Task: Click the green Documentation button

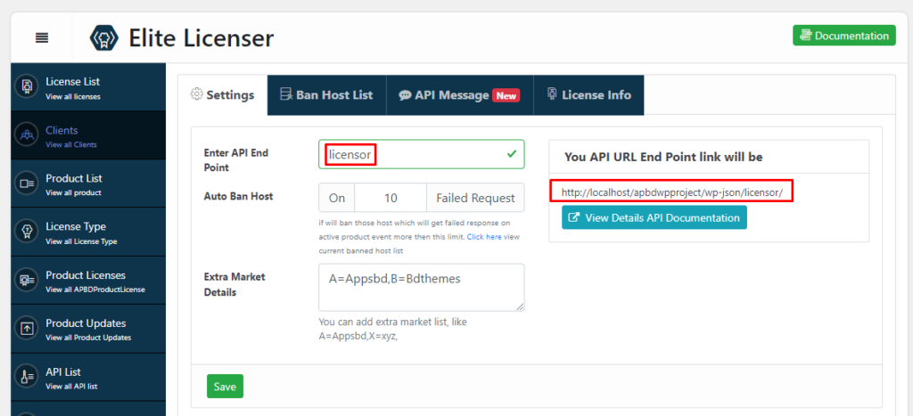Action: 843,36
